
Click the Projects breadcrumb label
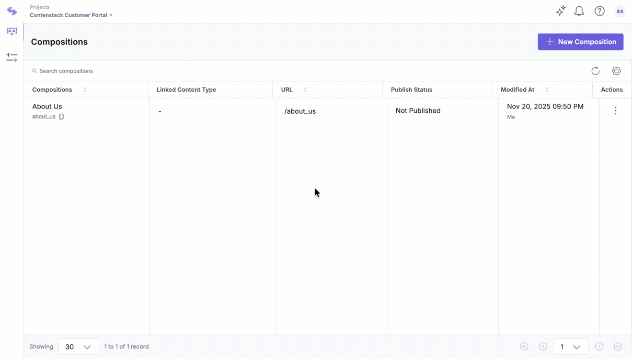pos(39,7)
